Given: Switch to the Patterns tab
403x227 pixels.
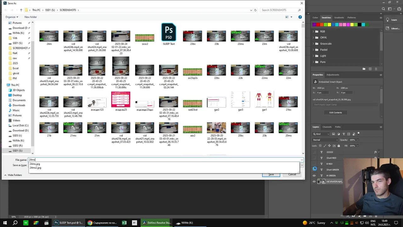Looking at the screenshot, I should click(352, 18).
